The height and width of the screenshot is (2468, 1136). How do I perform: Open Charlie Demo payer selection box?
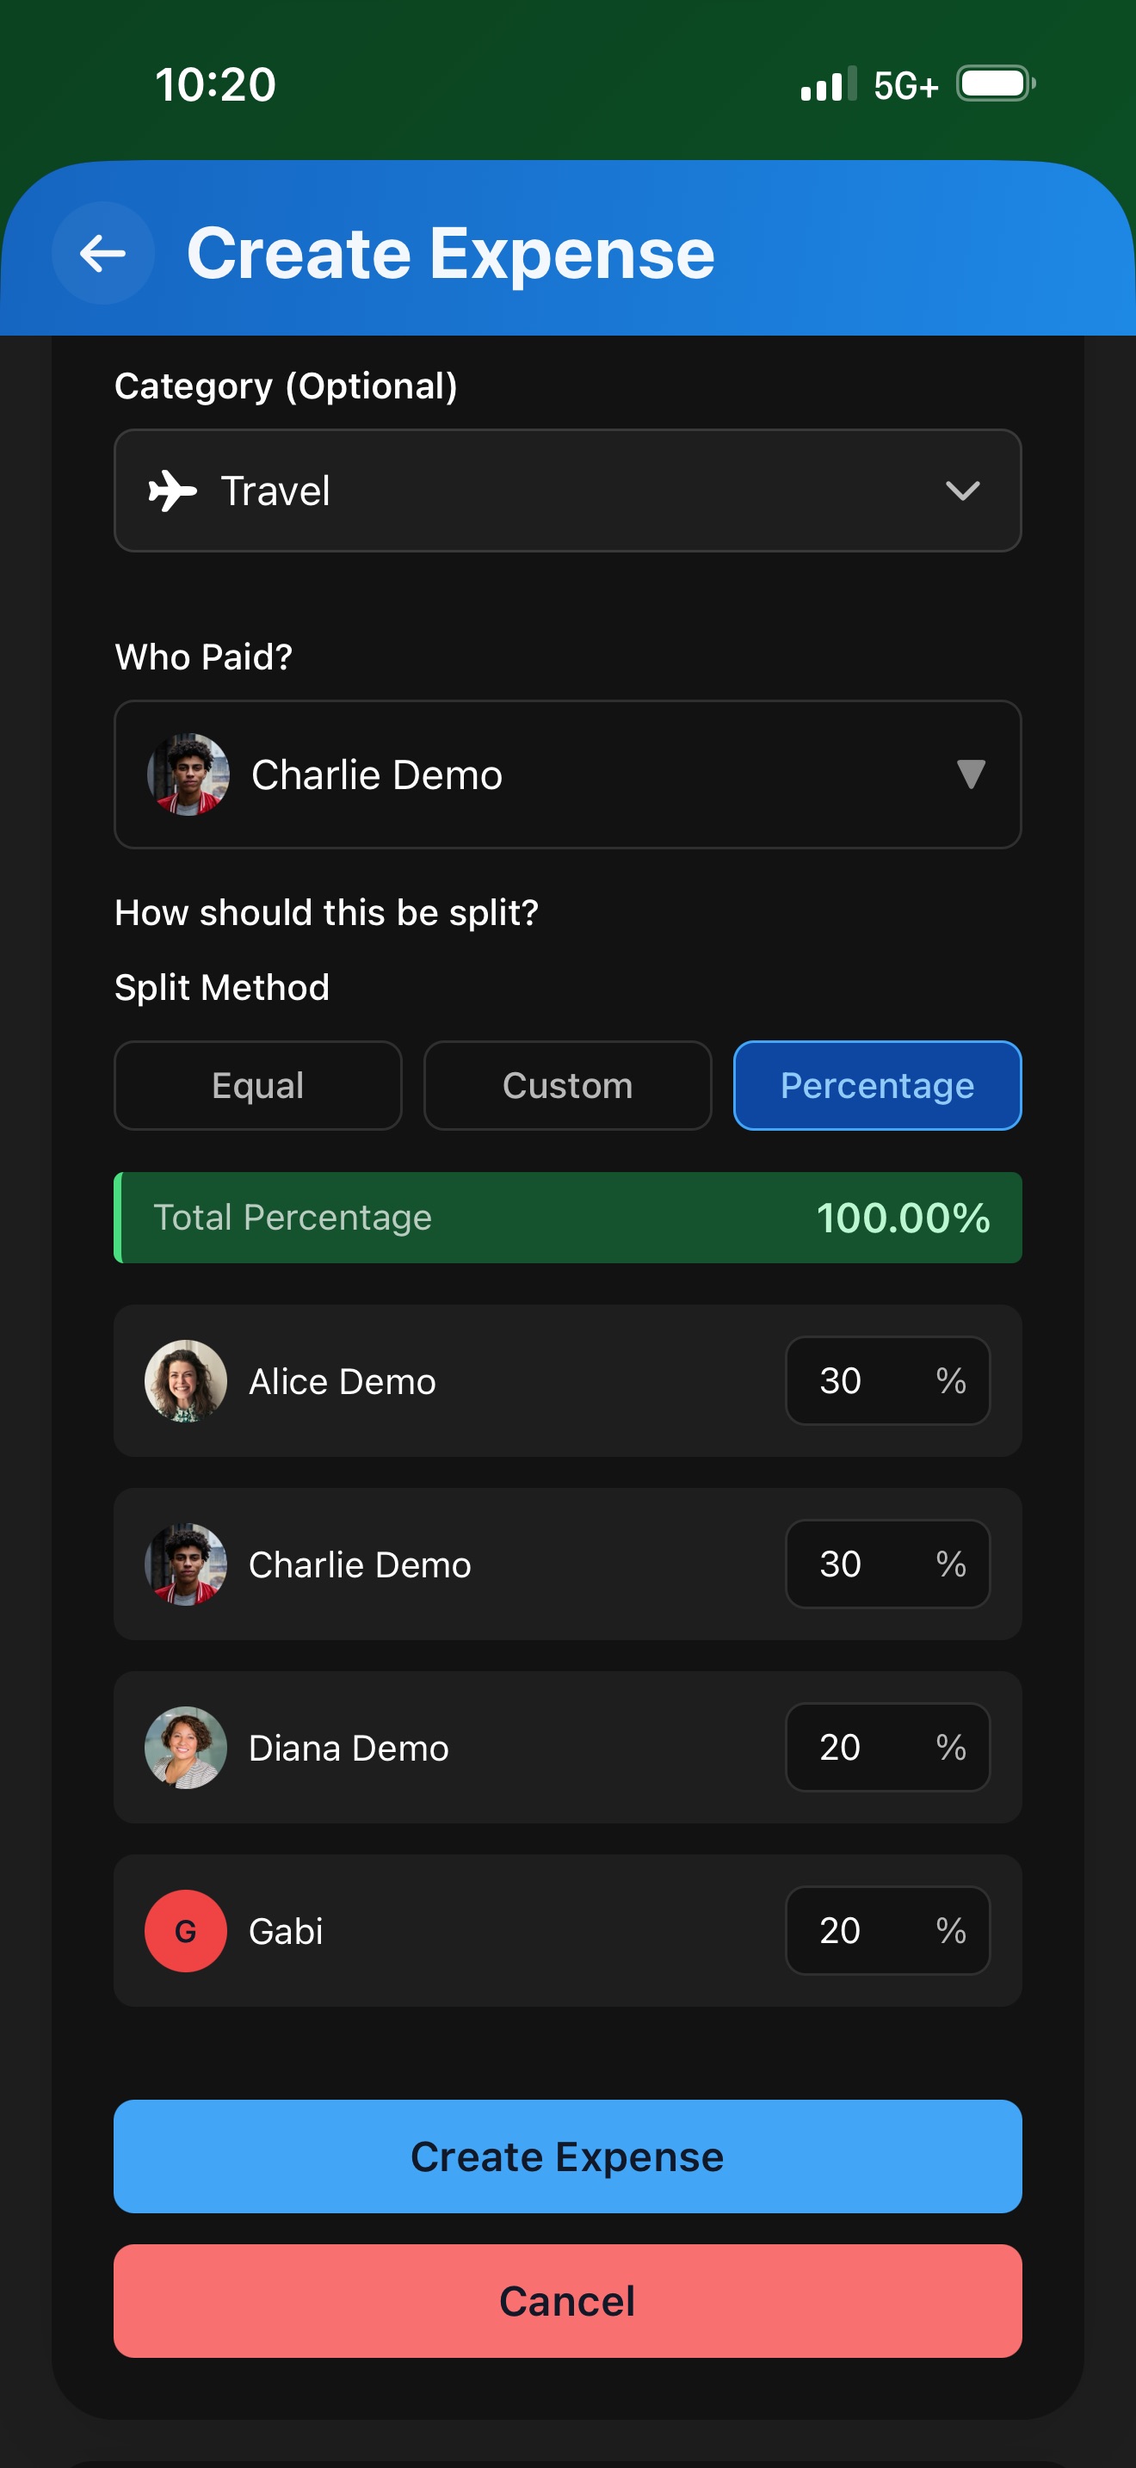567,774
